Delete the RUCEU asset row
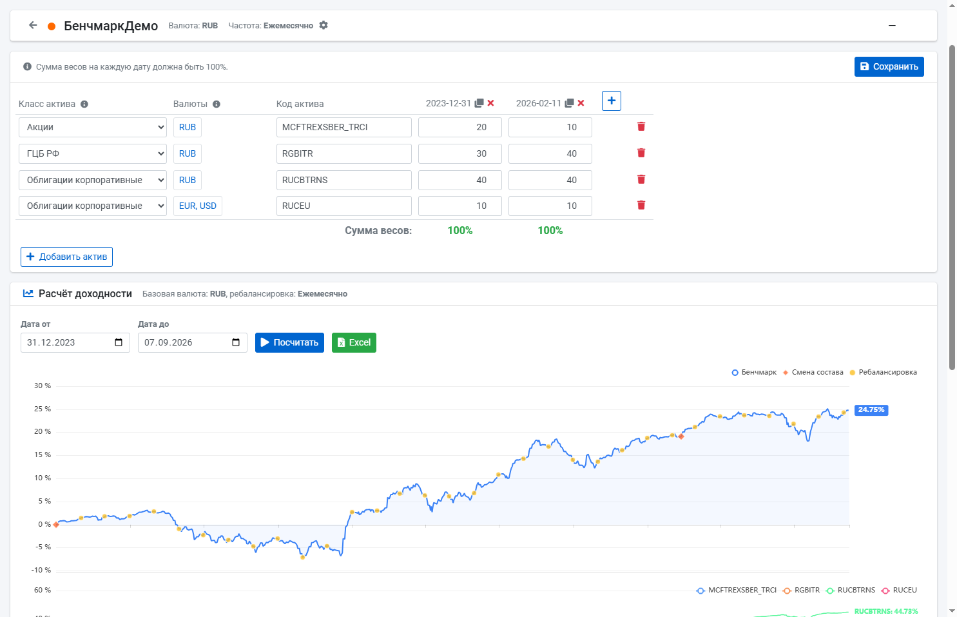The image size is (957, 617). [641, 205]
